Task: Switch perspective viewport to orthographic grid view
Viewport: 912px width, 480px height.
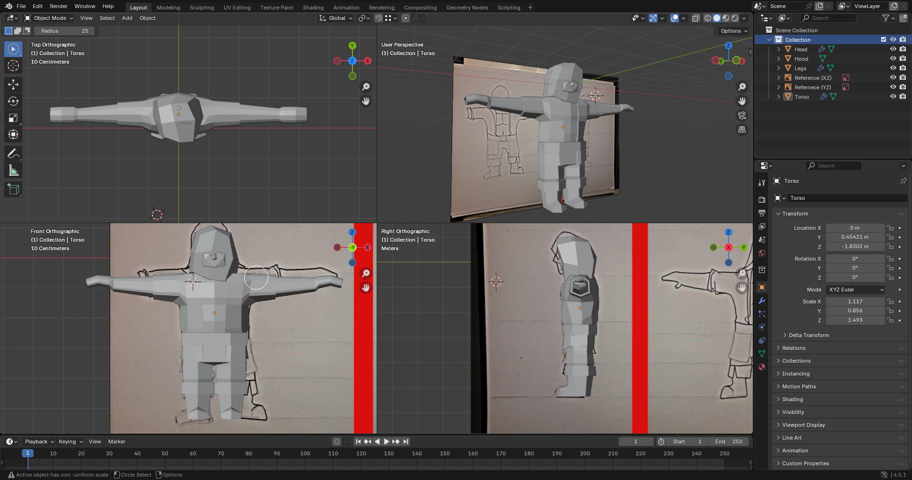Action: tap(742, 130)
